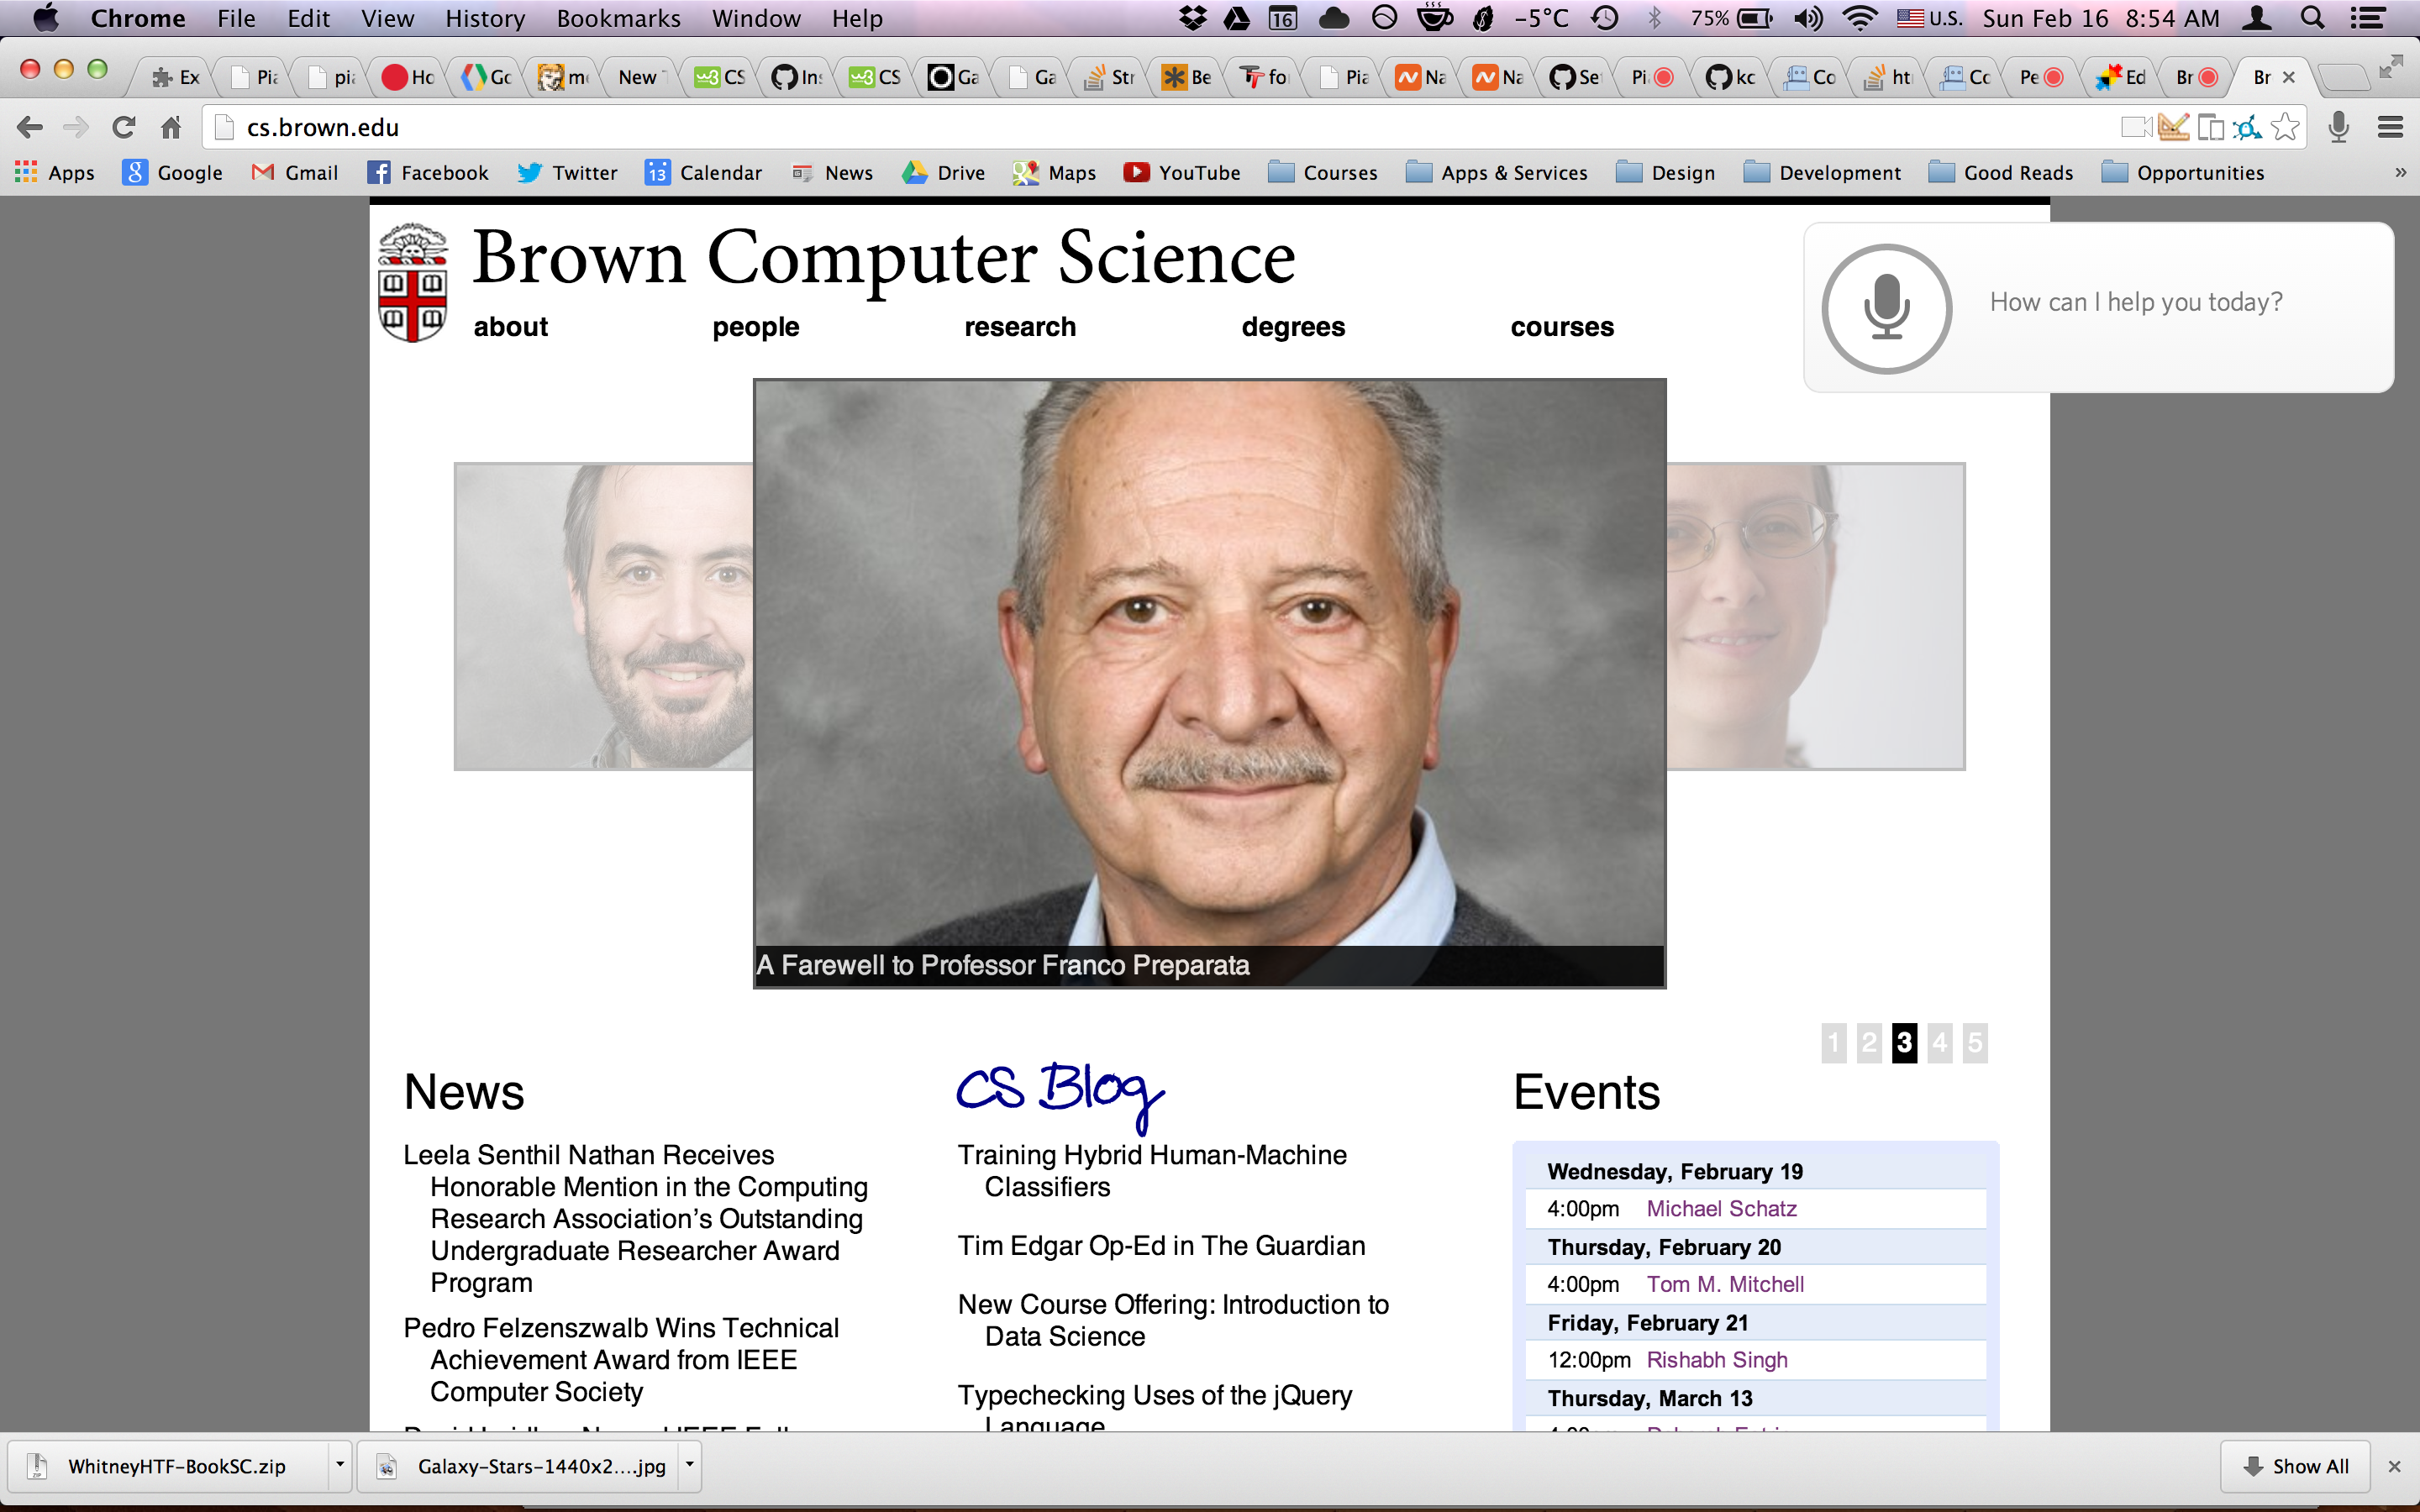This screenshot has width=2420, height=1512.
Task: Bookmark this page with star icon
Action: (x=2285, y=127)
